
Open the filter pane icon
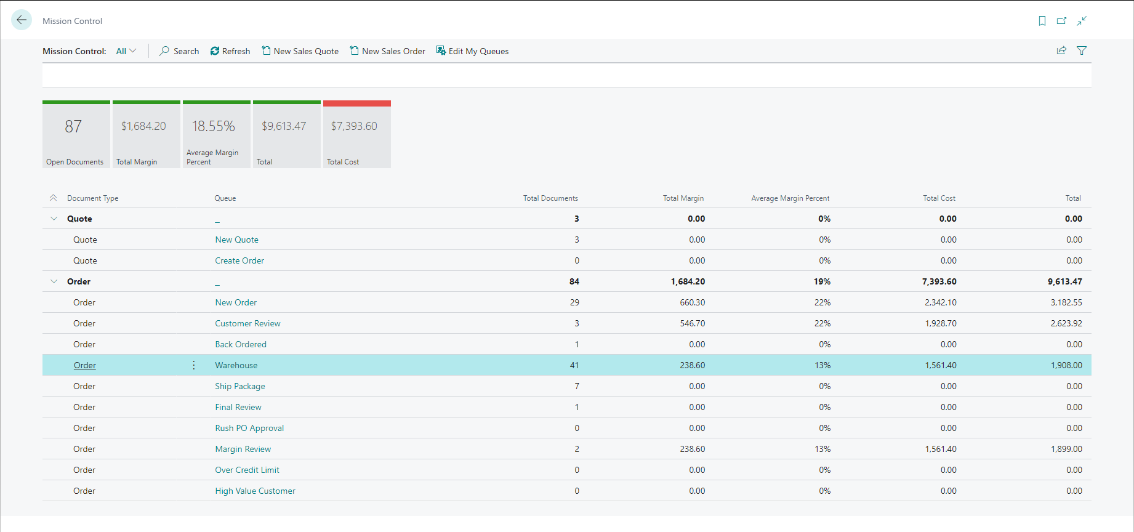[x=1082, y=50]
